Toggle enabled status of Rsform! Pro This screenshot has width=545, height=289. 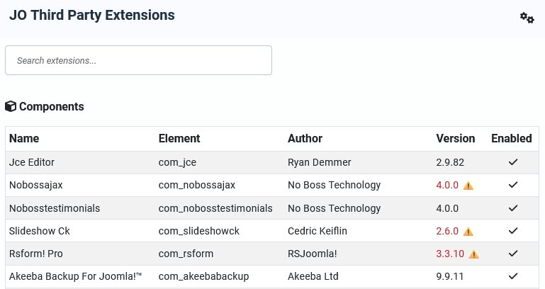pyautogui.click(x=513, y=254)
